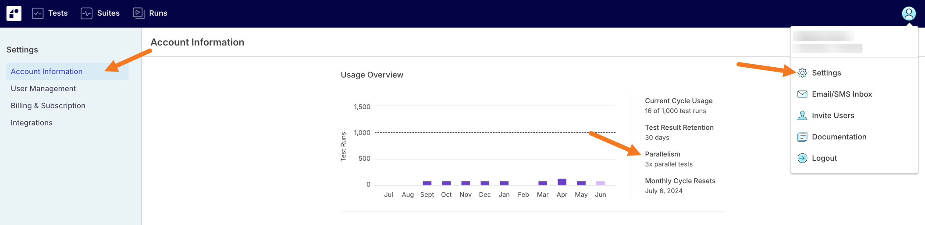The image size is (925, 225).
Task: Click the 'Monthly Cycle Resets' label
Action: [680, 181]
